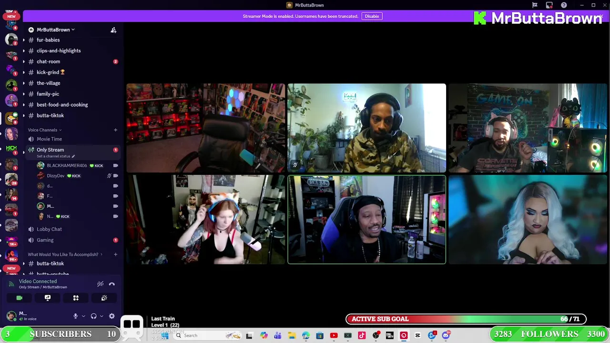Click the Active Sub Goal progress bar
Image resolution: width=610 pixels, height=343 pixels.
click(x=466, y=319)
